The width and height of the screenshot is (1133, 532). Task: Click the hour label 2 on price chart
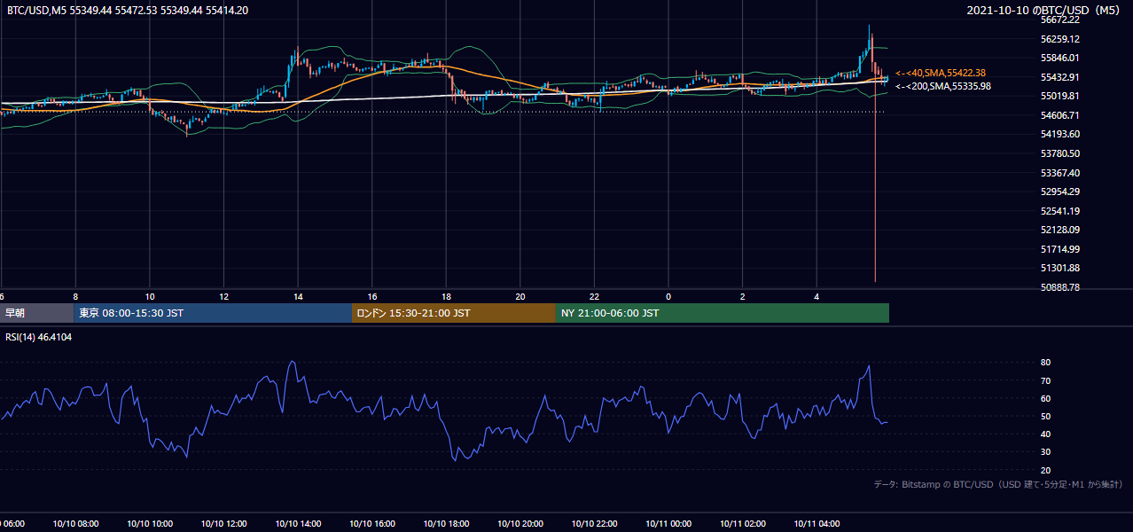(x=743, y=297)
